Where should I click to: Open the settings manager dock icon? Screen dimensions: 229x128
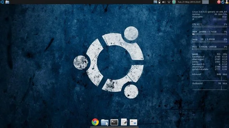(133, 122)
